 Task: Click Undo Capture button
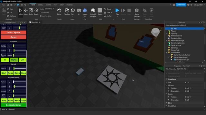(x=14, y=33)
